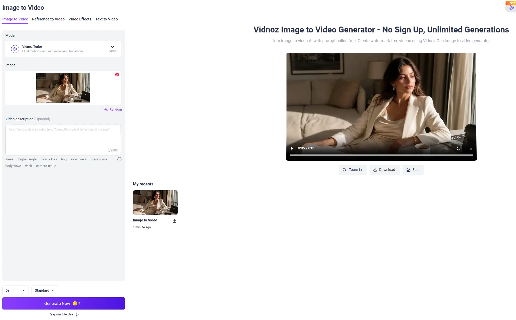
Task: Click the 0:05 / 0:05 video time display
Action: coord(306,148)
